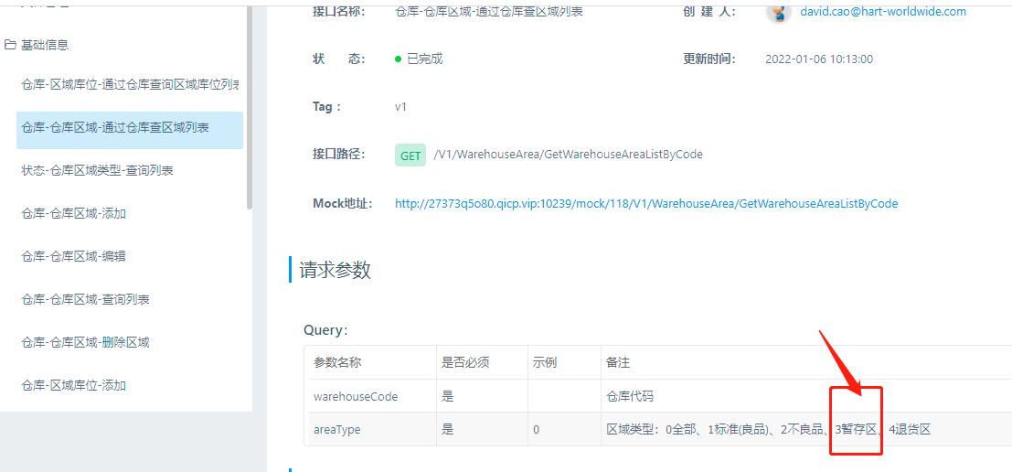The image size is (1012, 472).
Task: Click the creator avatar icon
Action: point(779,12)
